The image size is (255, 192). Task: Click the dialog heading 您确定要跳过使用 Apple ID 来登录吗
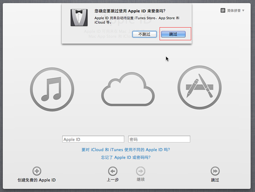click(x=130, y=11)
